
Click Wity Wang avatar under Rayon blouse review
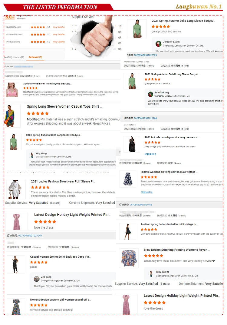pyautogui.click(x=151, y=273)
